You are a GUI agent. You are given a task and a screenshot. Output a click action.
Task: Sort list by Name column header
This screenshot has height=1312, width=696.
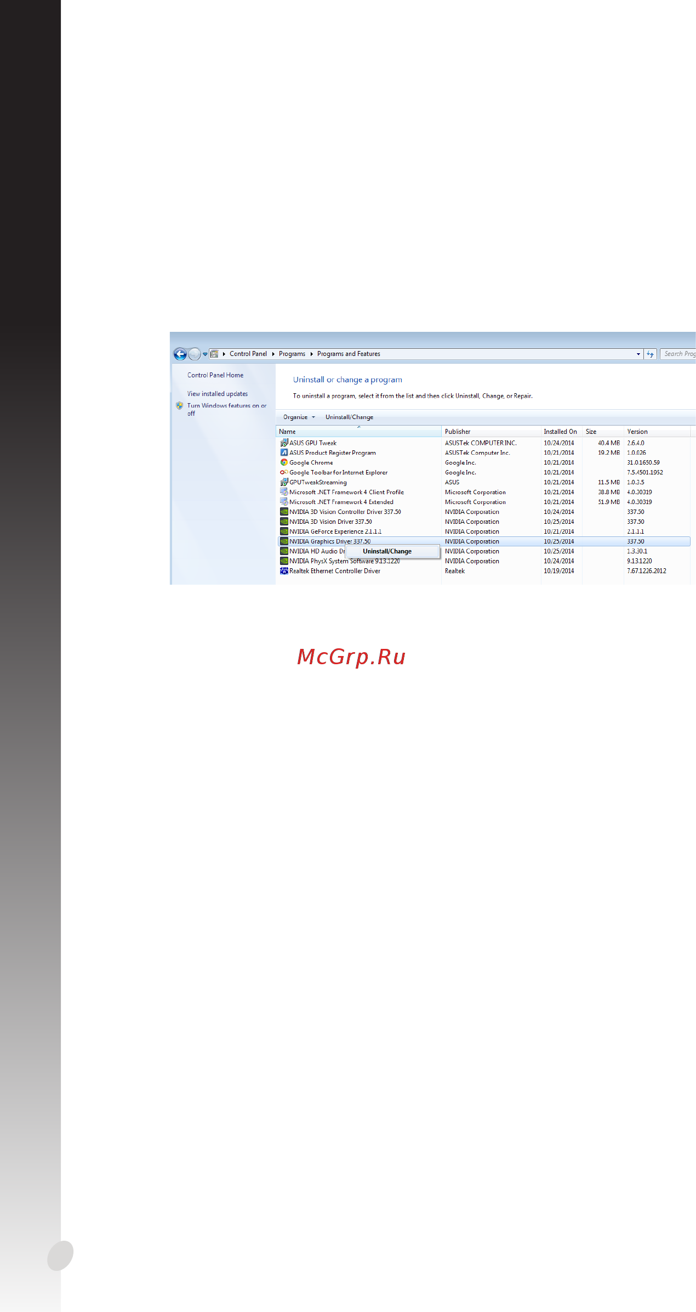(x=358, y=432)
